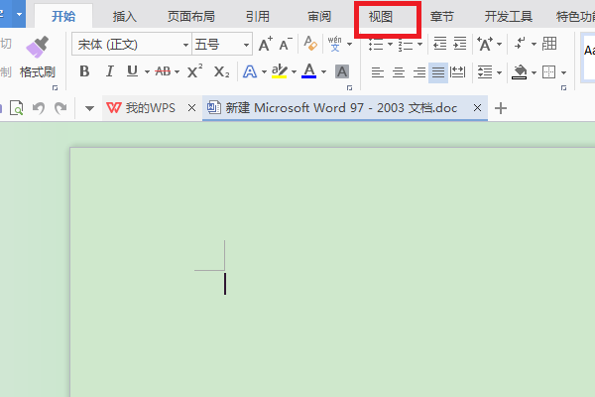Screen dimensions: 595x397
Task: Add a new document tab with plus
Action: 501,108
